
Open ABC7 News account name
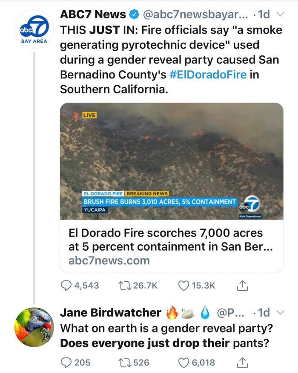93,14
